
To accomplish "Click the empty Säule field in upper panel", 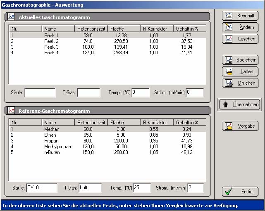I will [40, 92].
